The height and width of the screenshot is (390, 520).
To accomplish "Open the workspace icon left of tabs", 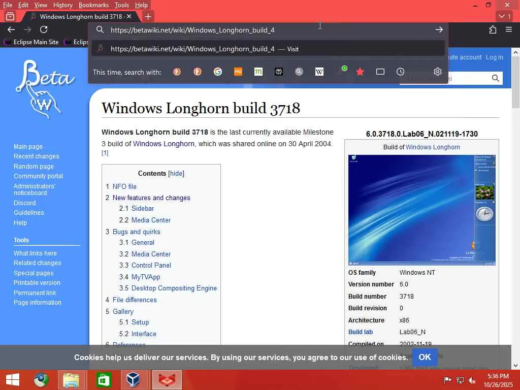I will (x=10, y=16).
